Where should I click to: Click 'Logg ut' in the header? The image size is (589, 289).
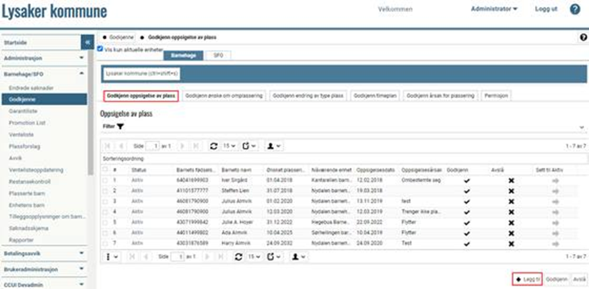[x=546, y=9]
